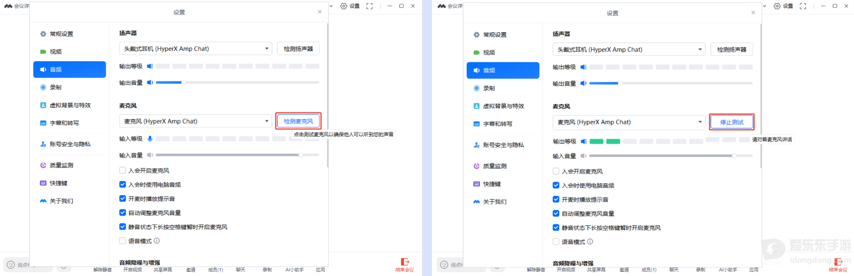Close the left settings dialog with X

click(320, 12)
